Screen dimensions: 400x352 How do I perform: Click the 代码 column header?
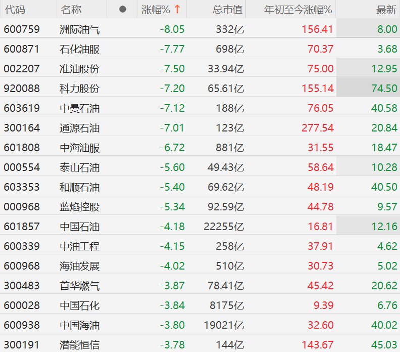tap(15, 10)
